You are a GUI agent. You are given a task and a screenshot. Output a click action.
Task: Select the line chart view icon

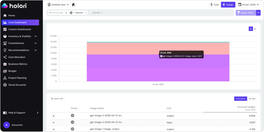255,29
